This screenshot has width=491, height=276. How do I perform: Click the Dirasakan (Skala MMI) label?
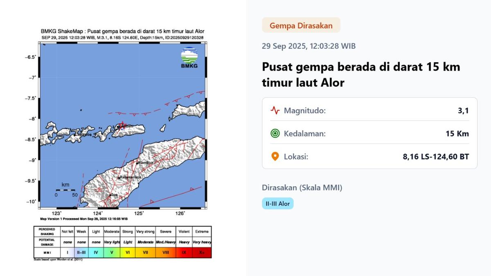tap(302, 188)
